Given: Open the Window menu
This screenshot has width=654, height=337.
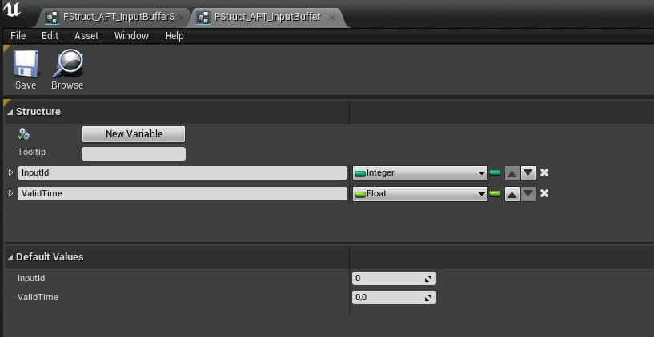Looking at the screenshot, I should pos(131,36).
